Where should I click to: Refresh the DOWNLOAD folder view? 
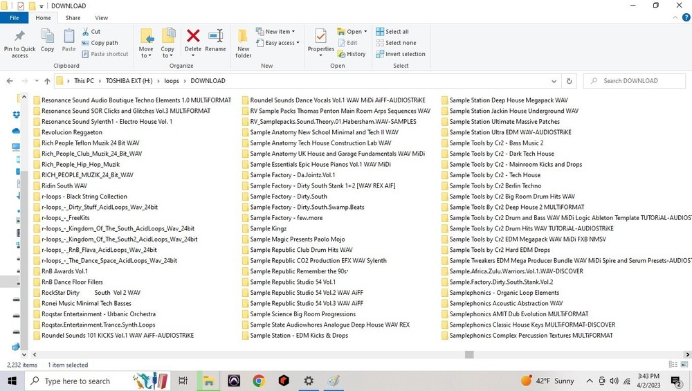[569, 81]
